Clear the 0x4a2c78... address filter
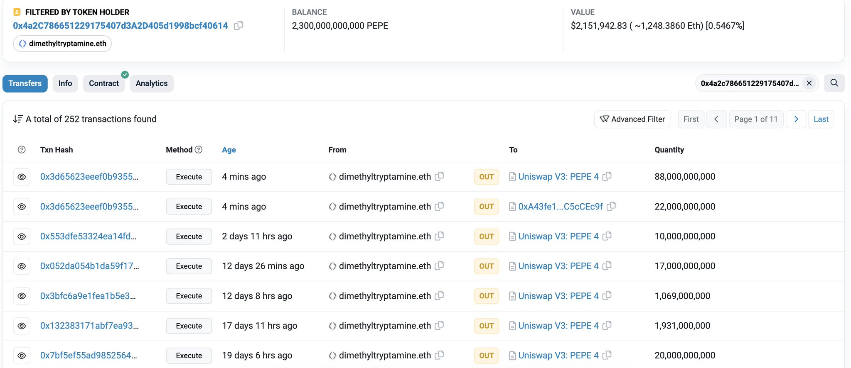The width and height of the screenshot is (851, 368). click(809, 83)
